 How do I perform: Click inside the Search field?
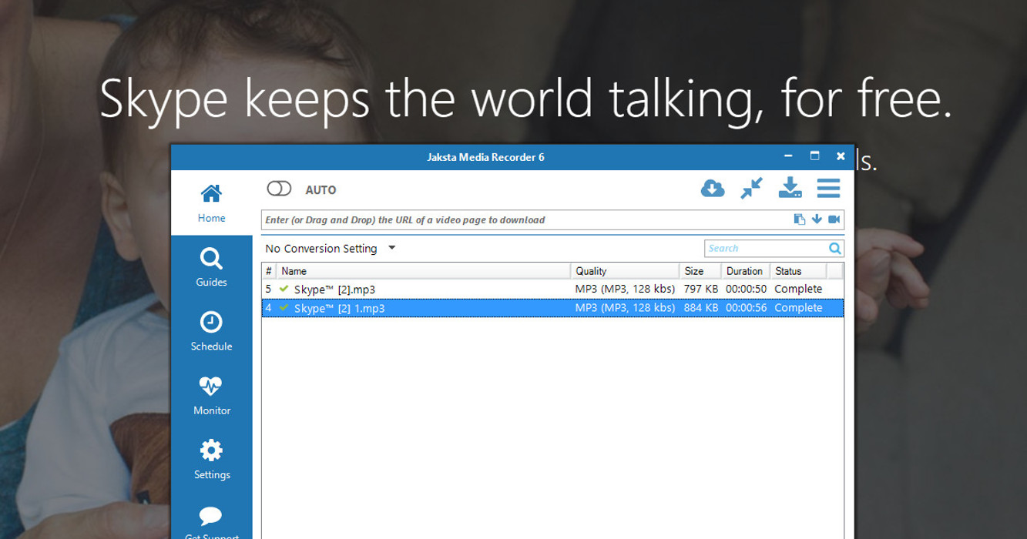click(x=763, y=248)
